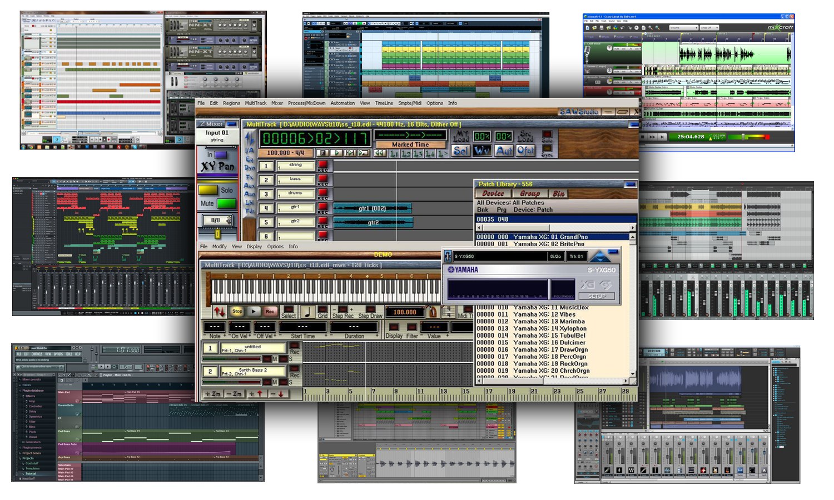Click Patch Library scrollbar up arrow
This screenshot has height=500, width=834.
click(x=632, y=237)
